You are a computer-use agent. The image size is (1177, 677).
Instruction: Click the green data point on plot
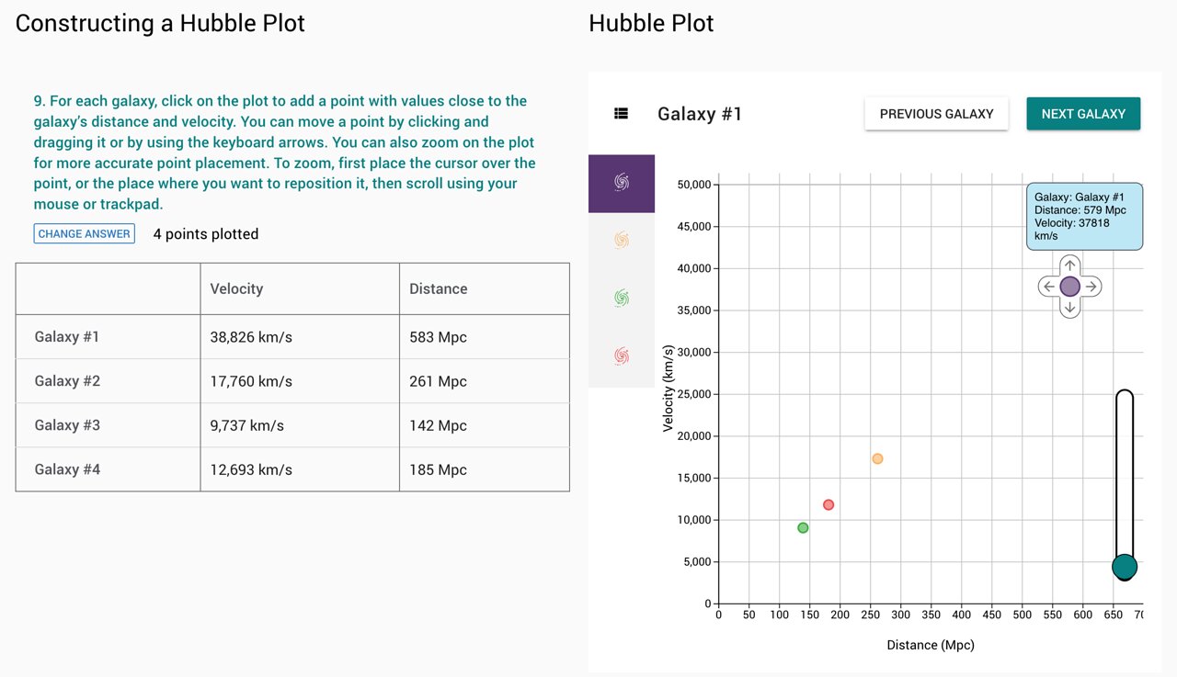pyautogui.click(x=803, y=527)
